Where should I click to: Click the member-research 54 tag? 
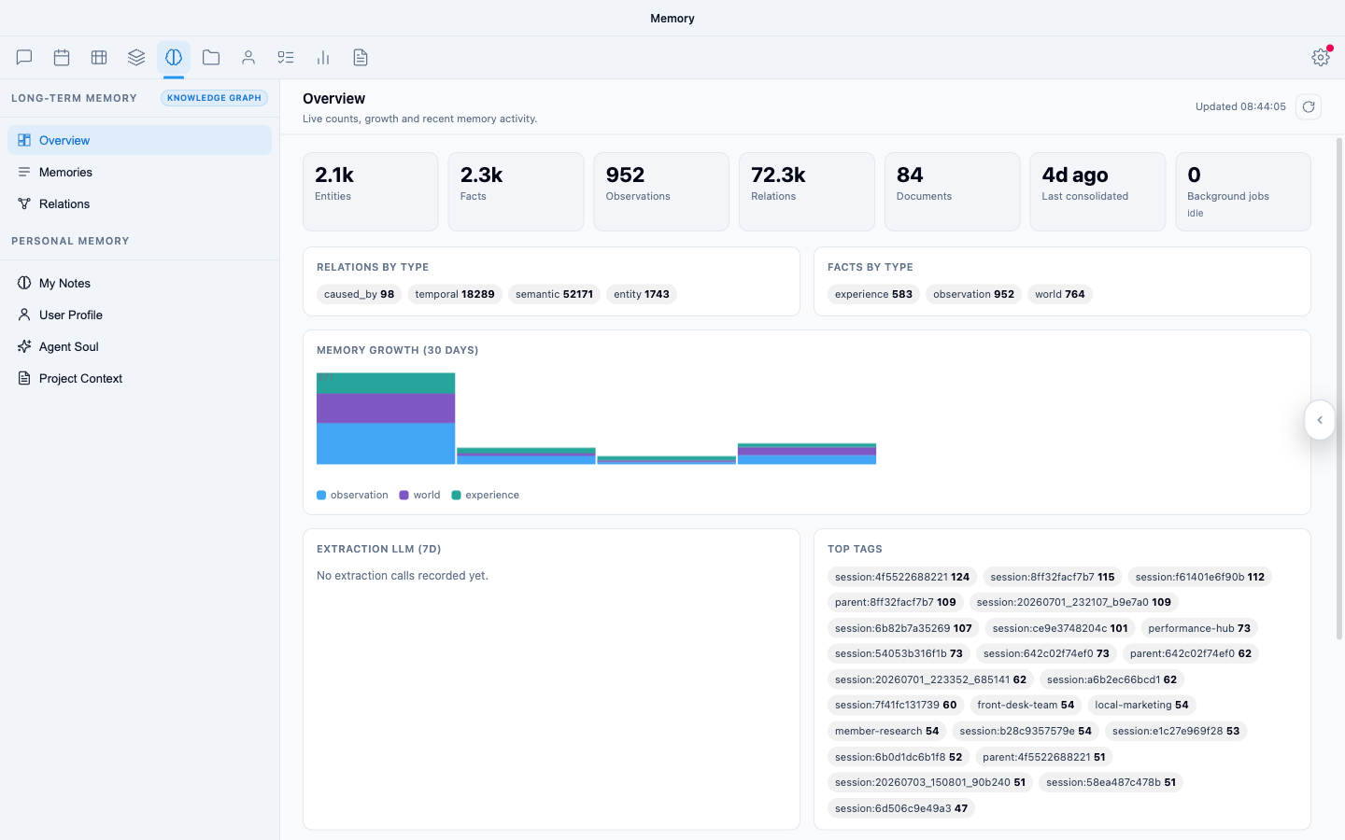pyautogui.click(x=887, y=731)
